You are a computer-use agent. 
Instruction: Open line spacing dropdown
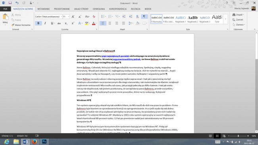(131, 23)
